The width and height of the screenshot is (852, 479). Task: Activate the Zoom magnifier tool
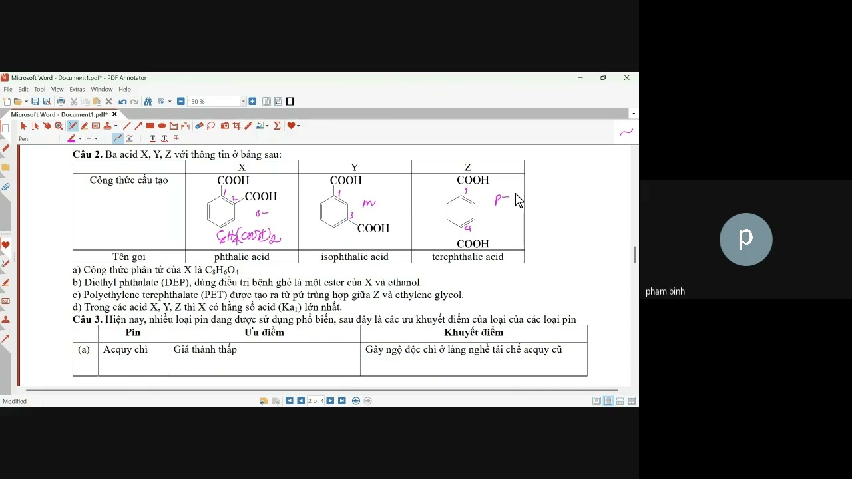(x=59, y=126)
